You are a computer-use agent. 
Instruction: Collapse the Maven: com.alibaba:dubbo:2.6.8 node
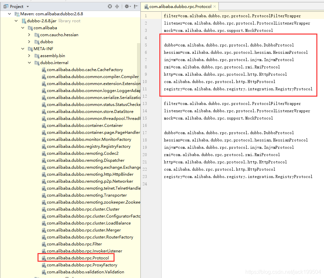pyautogui.click(x=10, y=14)
